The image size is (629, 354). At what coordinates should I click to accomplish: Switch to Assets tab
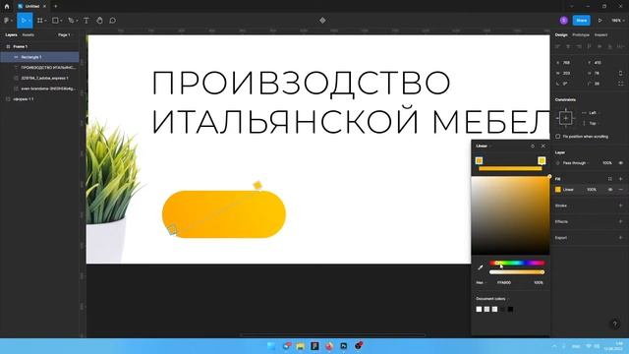pyautogui.click(x=29, y=35)
